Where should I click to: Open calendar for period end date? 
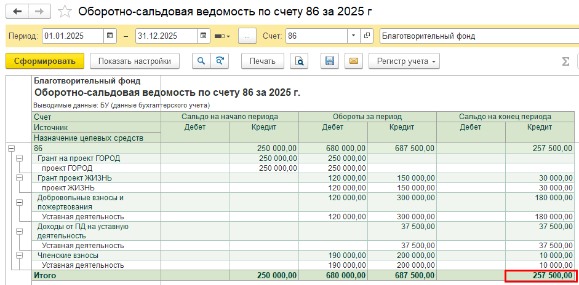pos(204,36)
